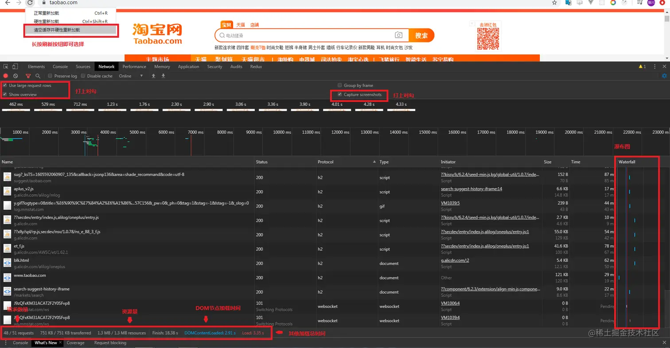670x348 pixels.
Task: Open the translate extension icon
Action: tap(569, 3)
